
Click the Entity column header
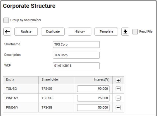(x=21, y=80)
